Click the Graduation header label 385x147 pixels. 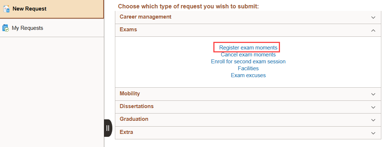134,119
